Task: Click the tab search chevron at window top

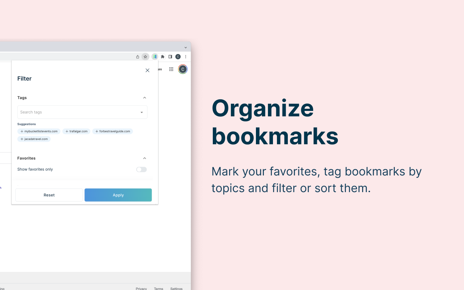Action: tap(186, 47)
